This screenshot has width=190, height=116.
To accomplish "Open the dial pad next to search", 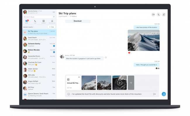I will 54,17.
